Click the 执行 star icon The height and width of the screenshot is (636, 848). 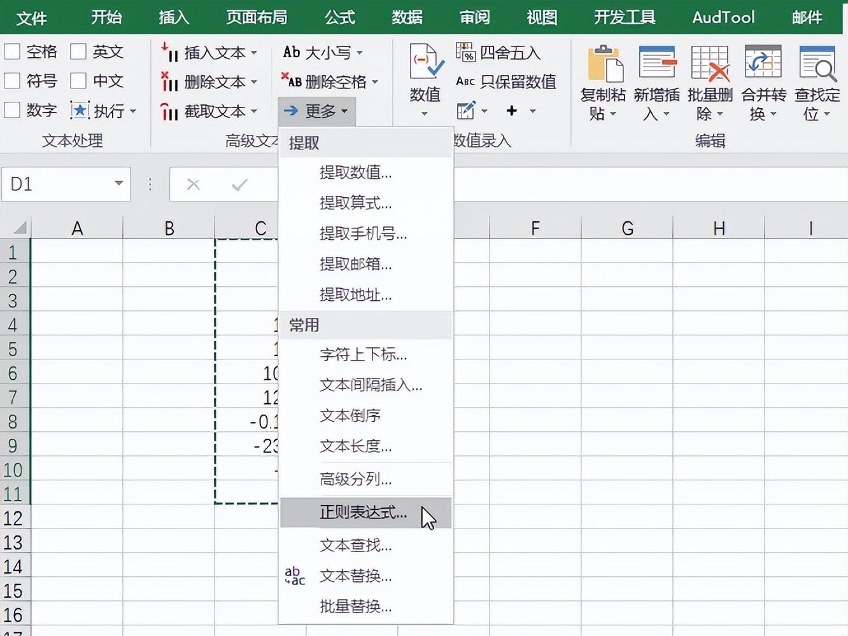tap(79, 111)
